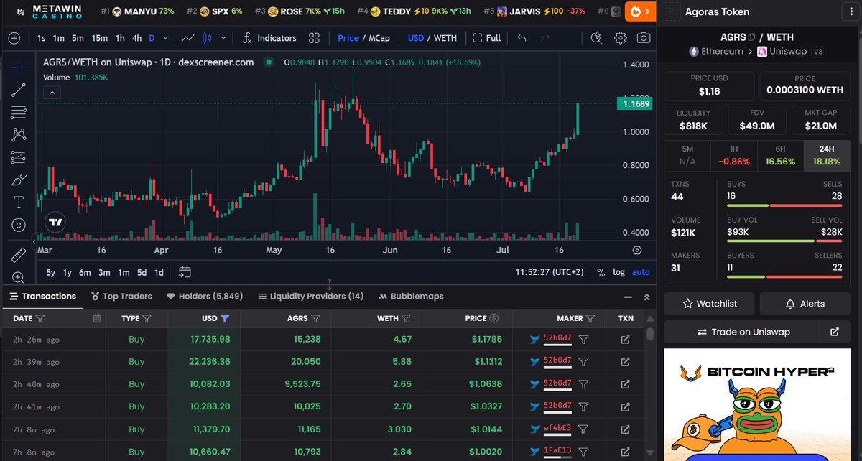Add token to Watchlist
Image resolution: width=862 pixels, height=461 pixels.
(x=710, y=304)
